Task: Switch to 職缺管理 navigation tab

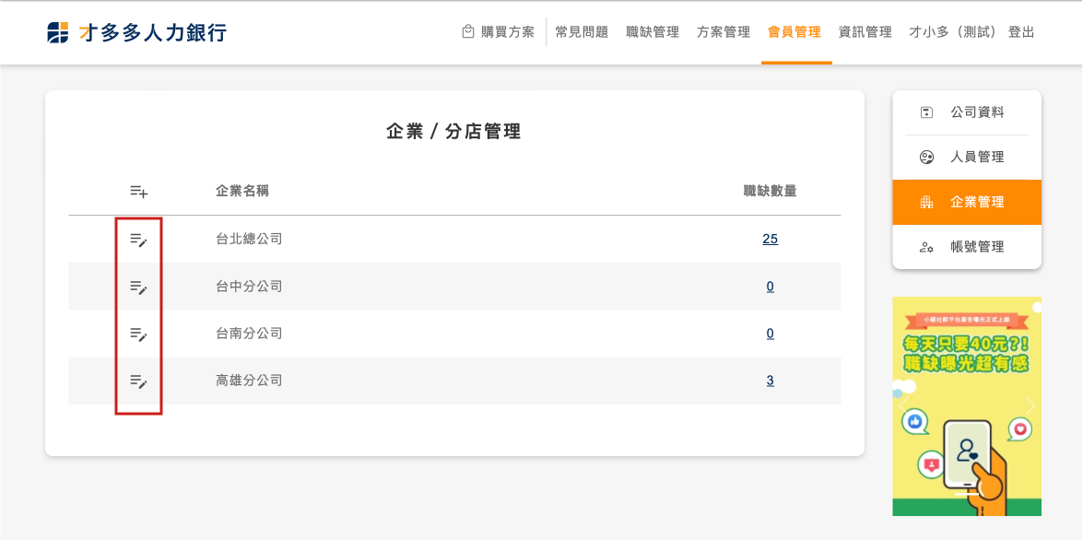Action: (653, 32)
